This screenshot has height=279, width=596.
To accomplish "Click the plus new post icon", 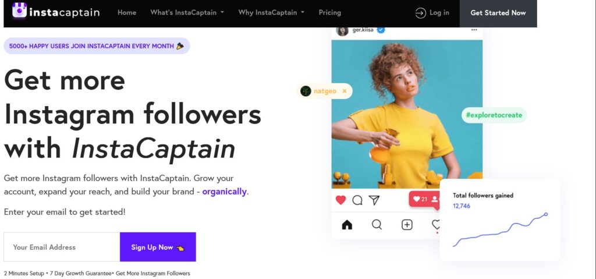I will pos(407,225).
